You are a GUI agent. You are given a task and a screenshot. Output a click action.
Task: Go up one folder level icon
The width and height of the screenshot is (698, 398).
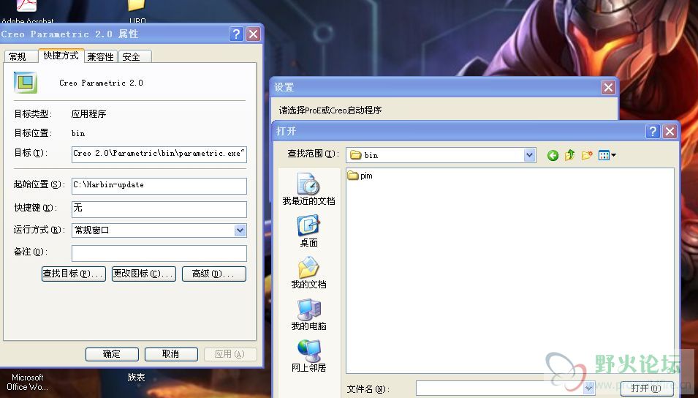tap(570, 155)
